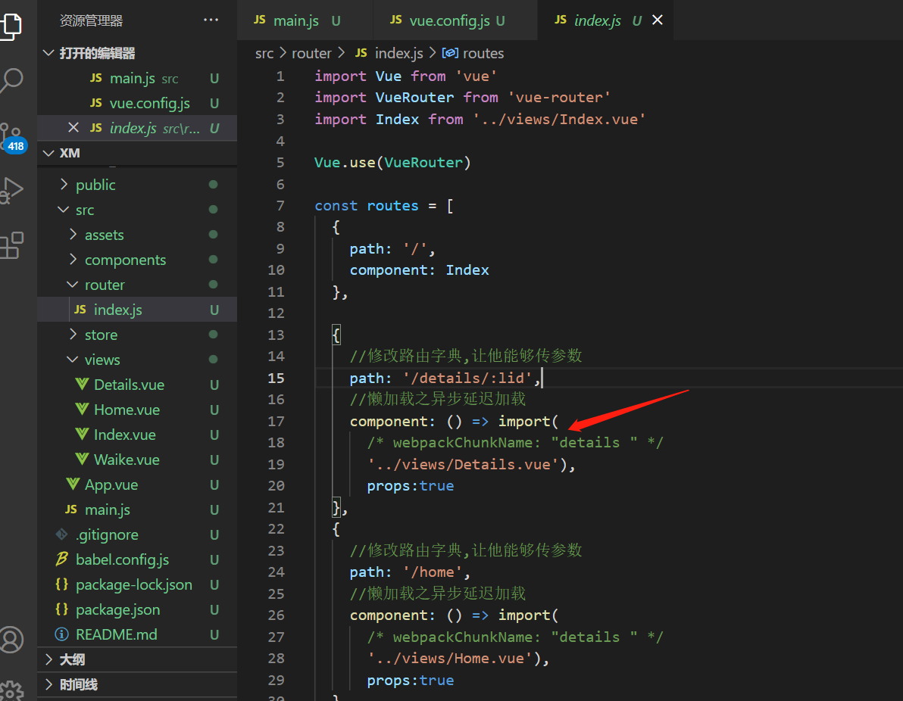Click the routes symbol icon in breadcrumb
Image resolution: width=903 pixels, height=701 pixels.
450,53
